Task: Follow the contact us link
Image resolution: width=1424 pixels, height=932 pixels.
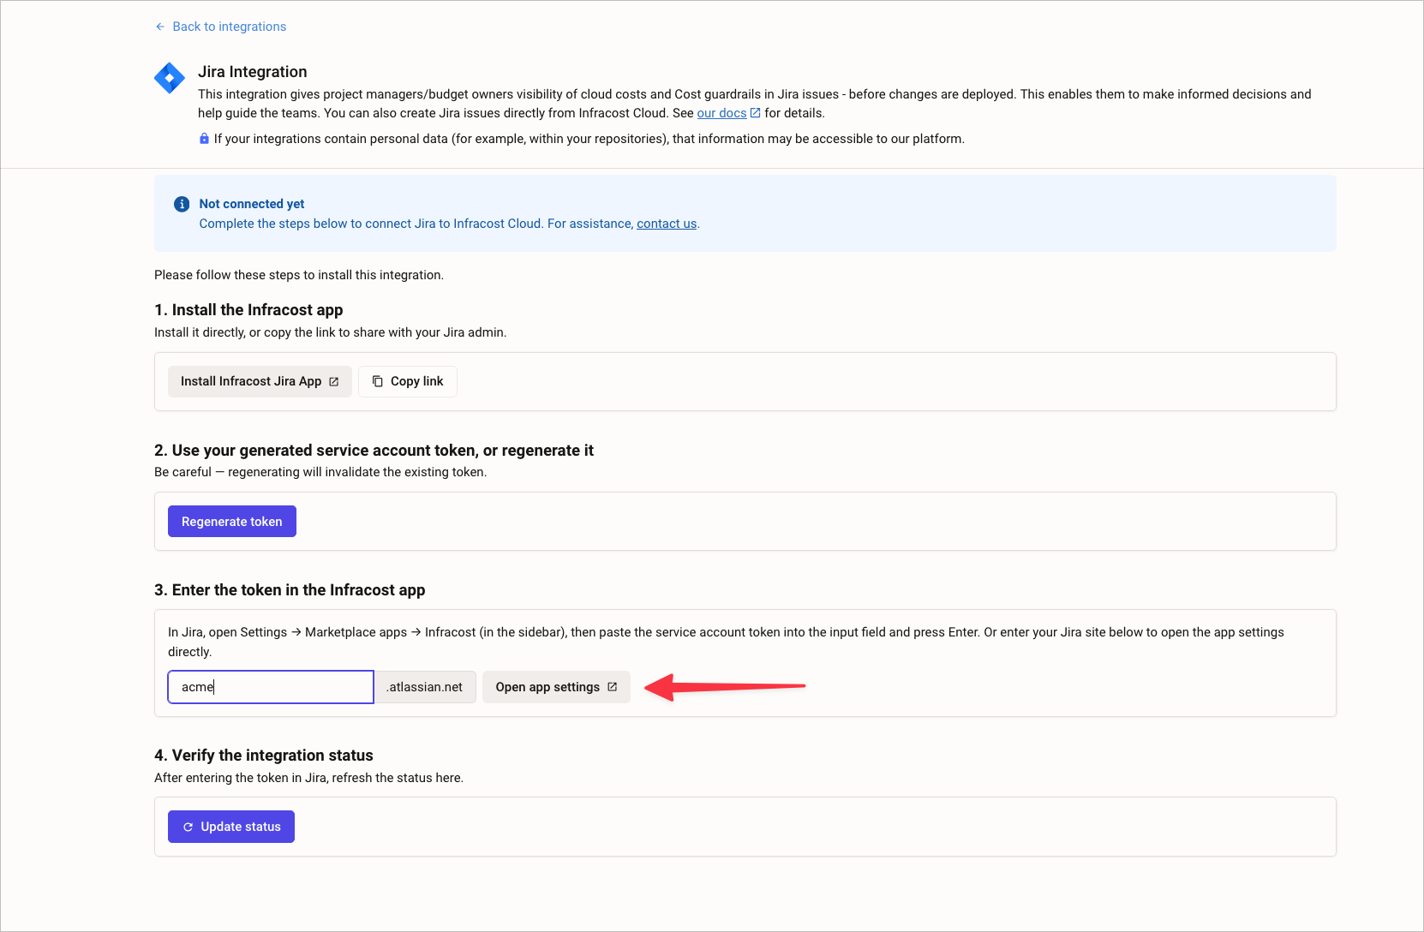Action: point(667,224)
